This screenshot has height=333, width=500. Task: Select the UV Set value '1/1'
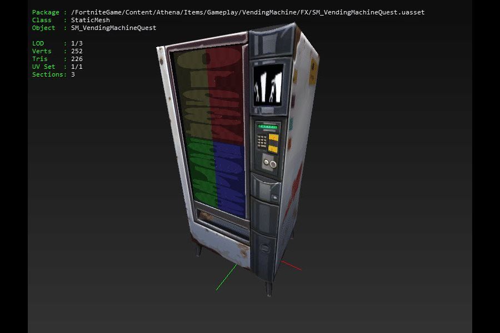[x=77, y=67]
